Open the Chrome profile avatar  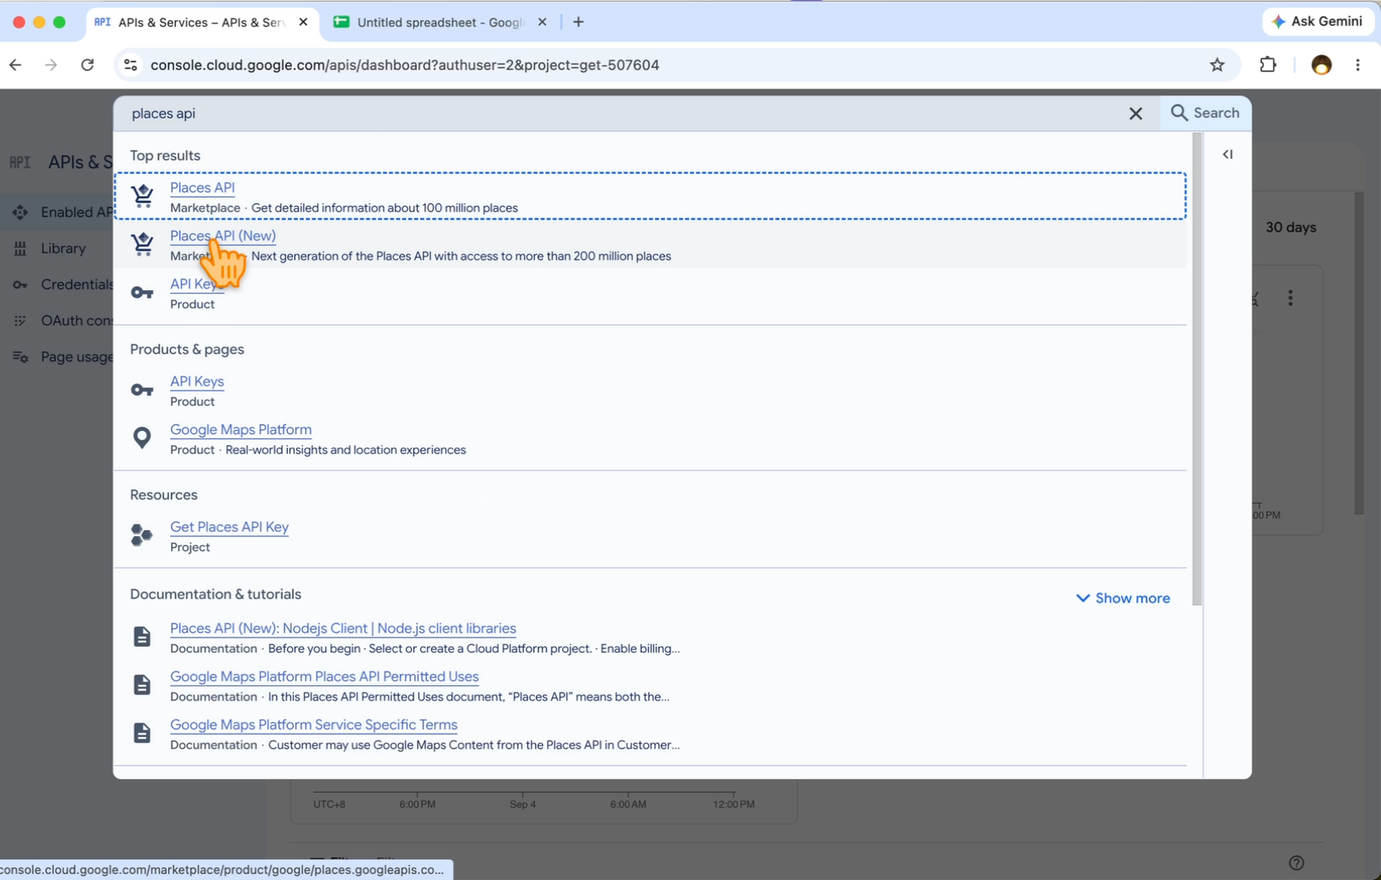[x=1322, y=65]
